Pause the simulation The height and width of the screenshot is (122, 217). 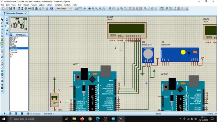[x=16, y=114]
